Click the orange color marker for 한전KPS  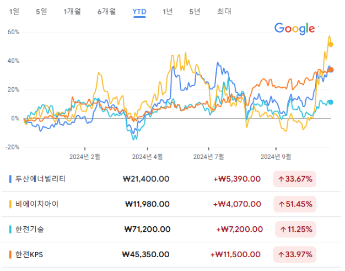click(x=10, y=254)
